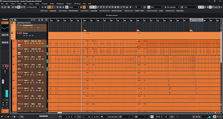The height and width of the screenshot is (119, 223).
Task: Open the Studio menu
Action: 52,4
